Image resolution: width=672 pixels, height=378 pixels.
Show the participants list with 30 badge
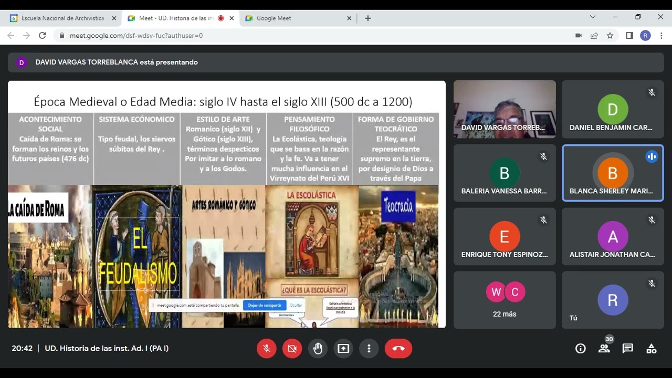pos(604,348)
